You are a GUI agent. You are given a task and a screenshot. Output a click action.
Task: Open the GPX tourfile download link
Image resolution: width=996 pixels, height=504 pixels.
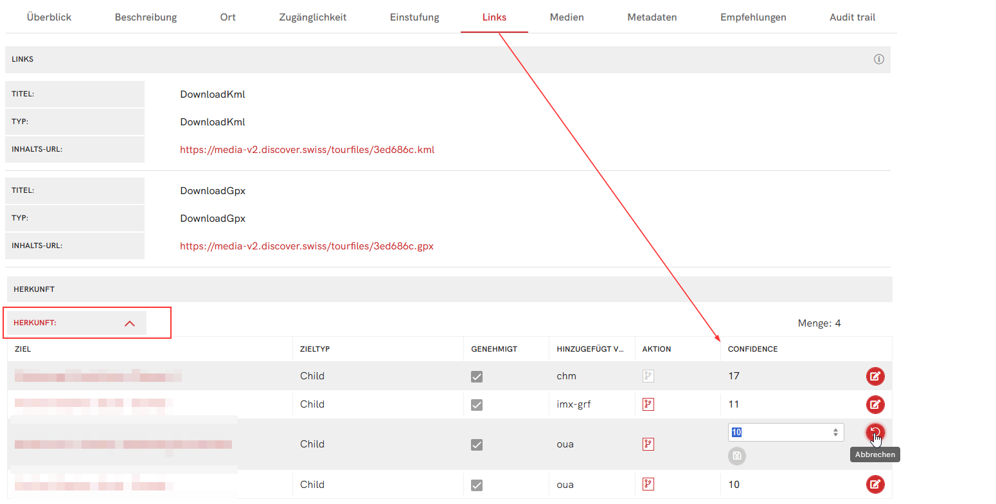click(x=307, y=246)
